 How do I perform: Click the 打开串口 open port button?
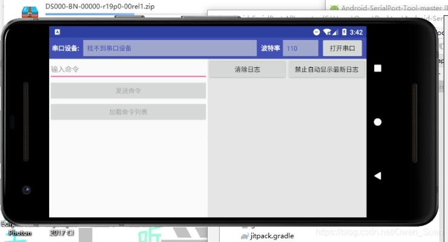[x=342, y=48]
